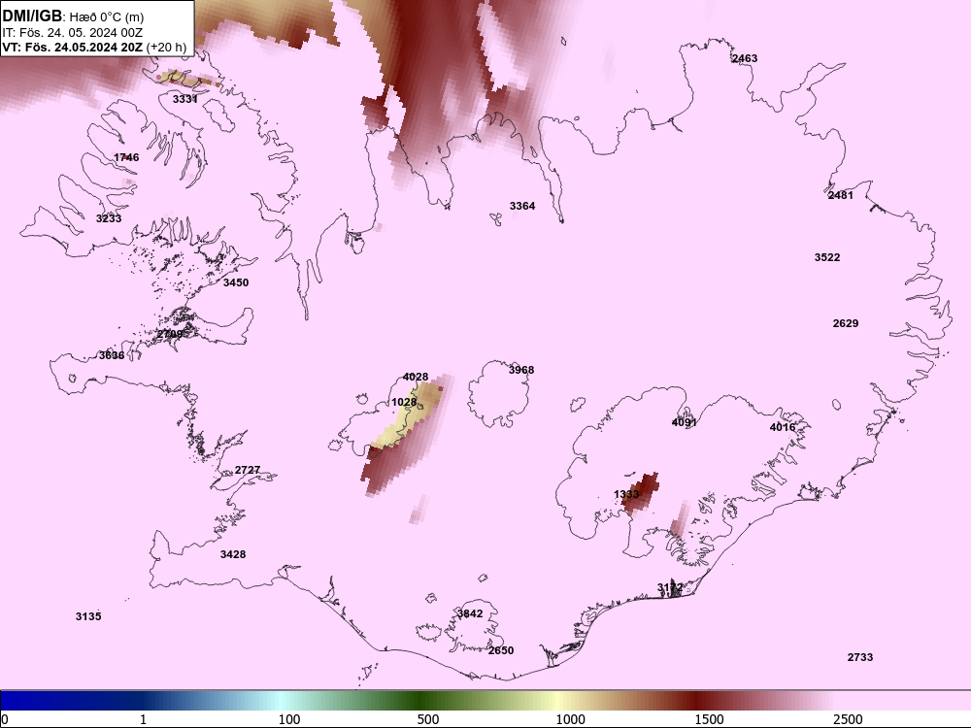Click the value 3842 on the map

(470, 613)
